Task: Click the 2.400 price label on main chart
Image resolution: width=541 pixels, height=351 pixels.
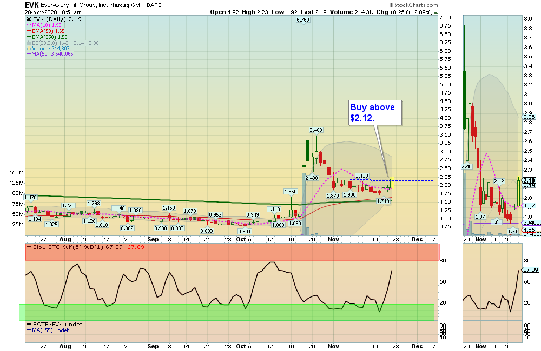Action: [312, 178]
